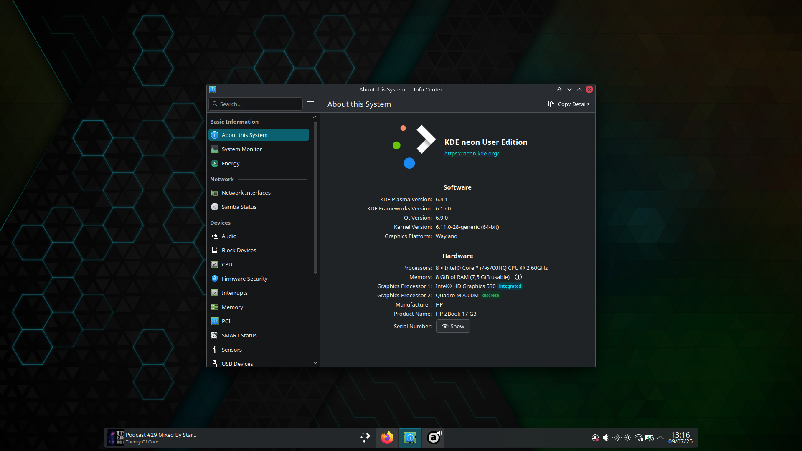Viewport: 802px width, 451px height.
Task: Click the keep-above double chevron titlebar button
Action: [x=559, y=89]
